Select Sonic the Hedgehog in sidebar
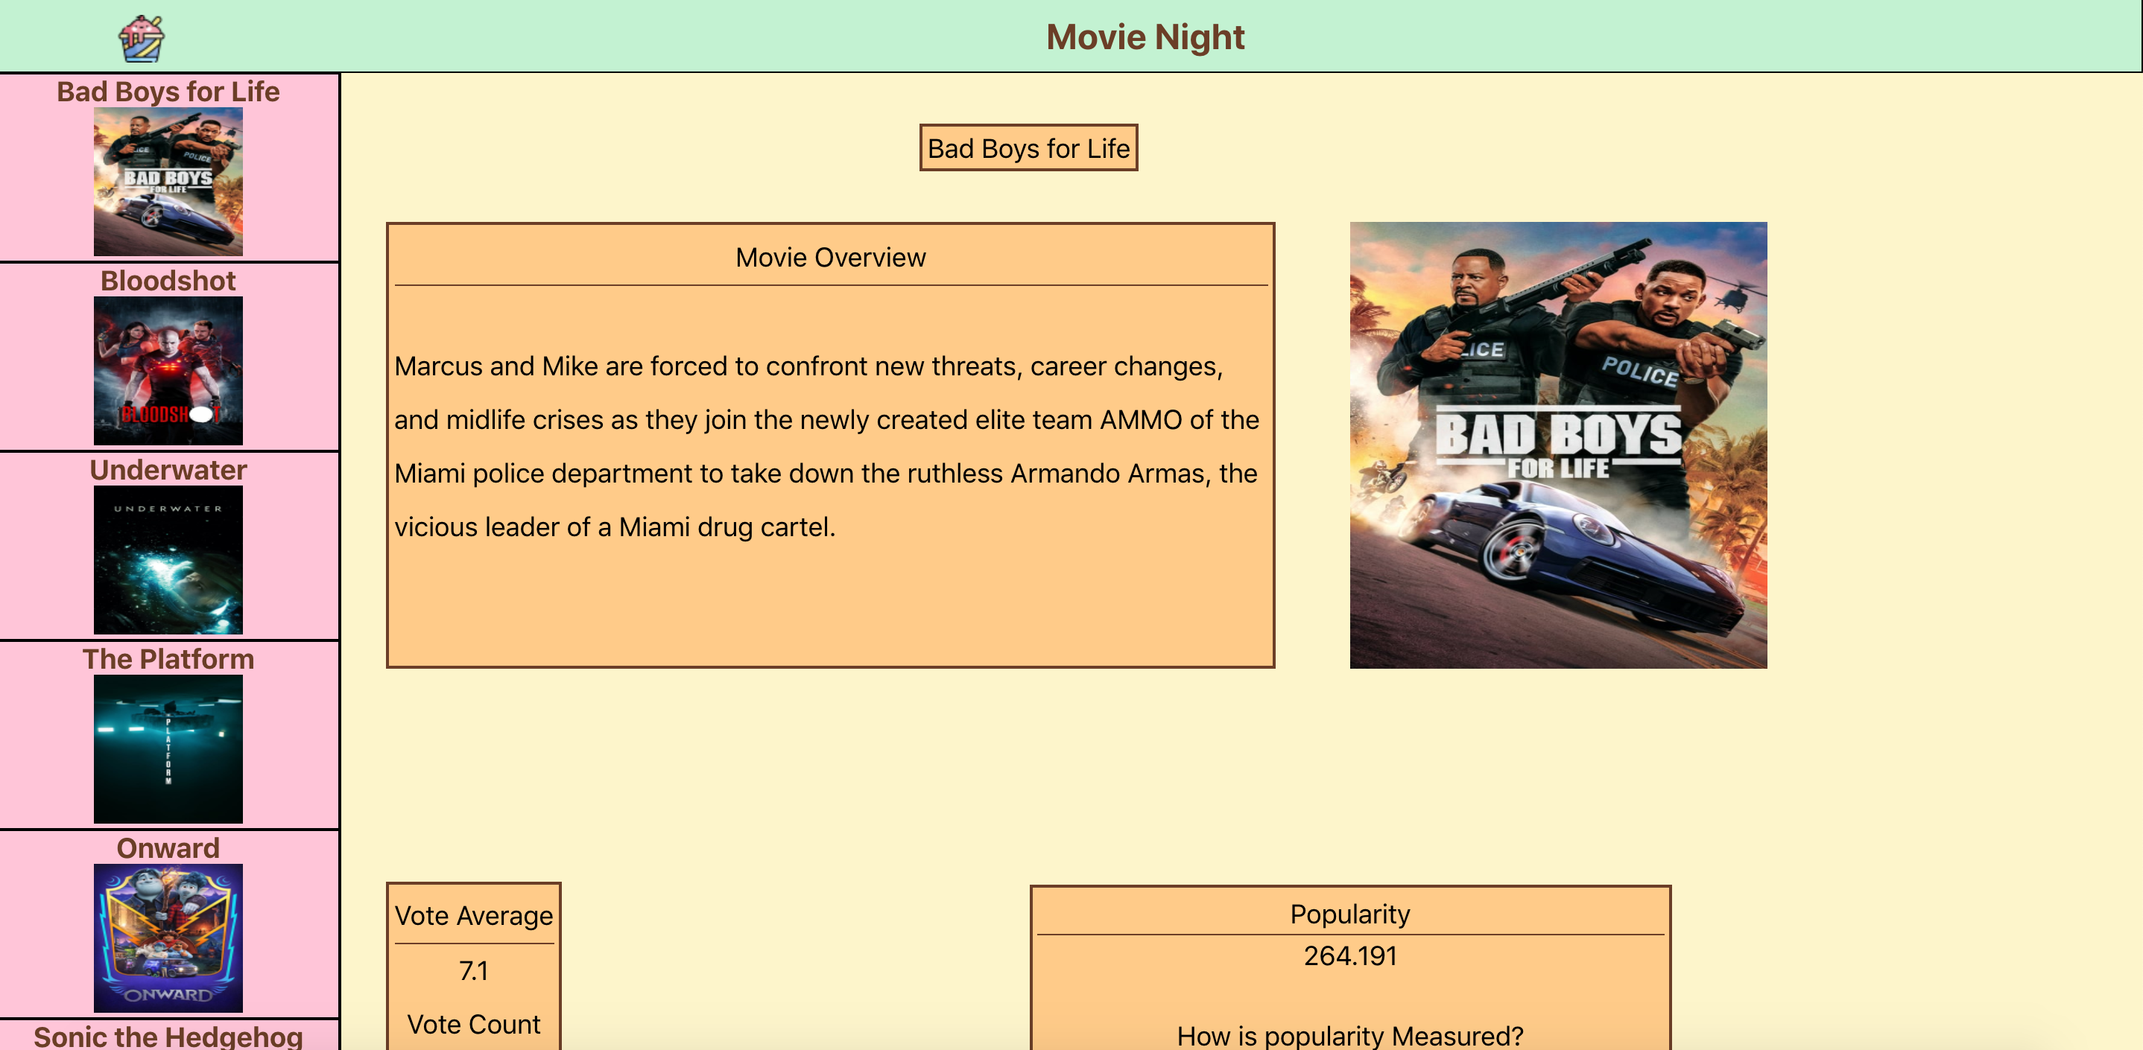The width and height of the screenshot is (2143, 1050). pos(168,1036)
